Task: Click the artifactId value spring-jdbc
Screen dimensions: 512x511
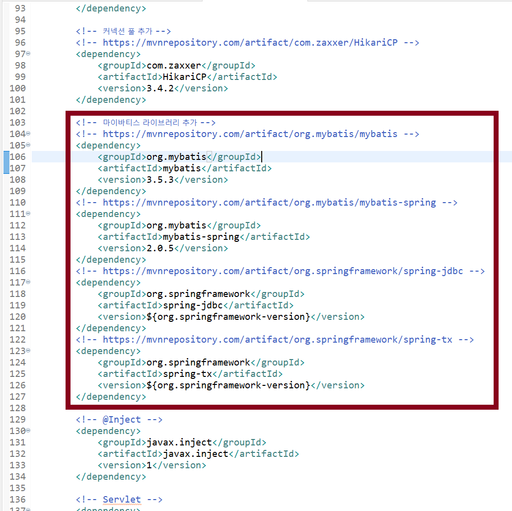Action: (193, 305)
